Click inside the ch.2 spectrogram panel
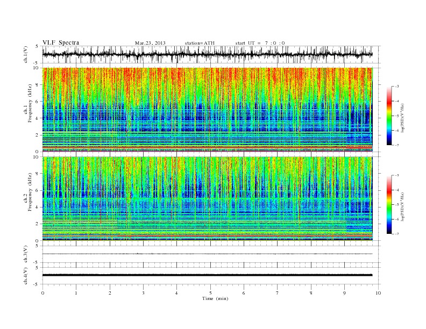Viewport: 426px width, 329px height. coord(207,198)
